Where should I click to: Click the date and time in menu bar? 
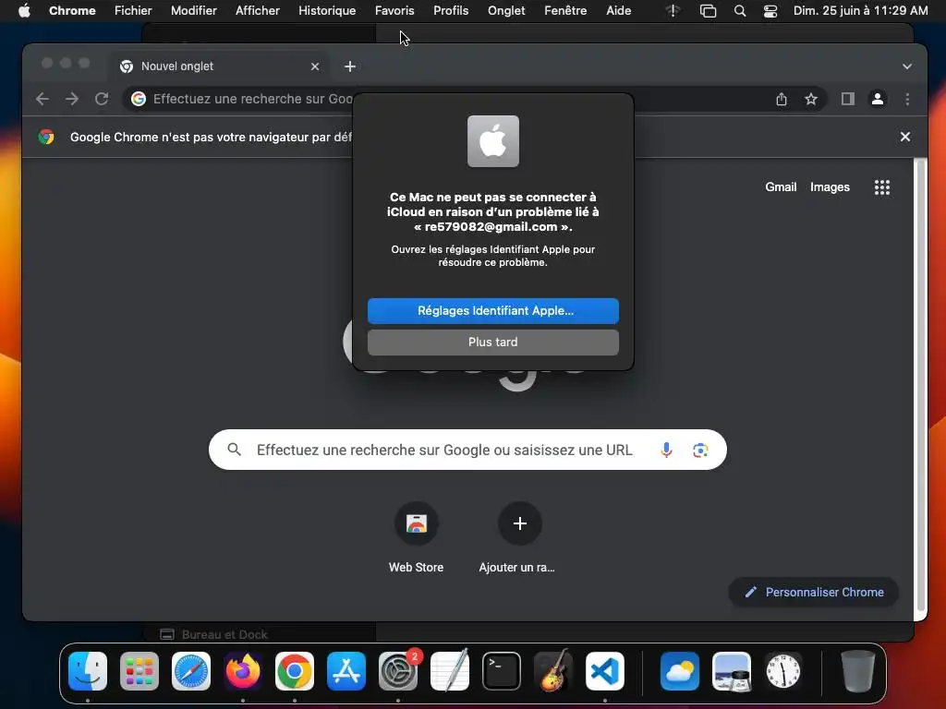[860, 10]
